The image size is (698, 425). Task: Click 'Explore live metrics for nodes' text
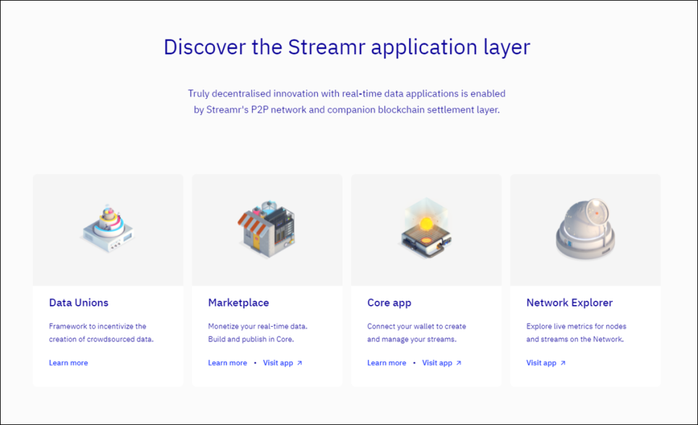click(x=576, y=327)
